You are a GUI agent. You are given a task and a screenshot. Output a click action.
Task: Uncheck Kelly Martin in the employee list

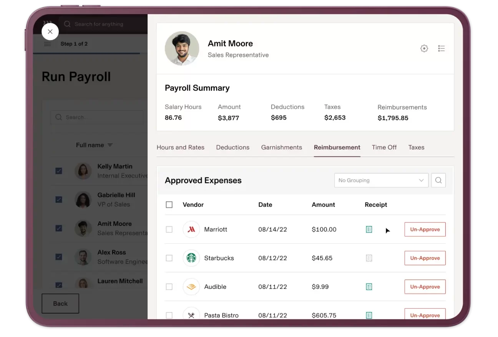58,171
